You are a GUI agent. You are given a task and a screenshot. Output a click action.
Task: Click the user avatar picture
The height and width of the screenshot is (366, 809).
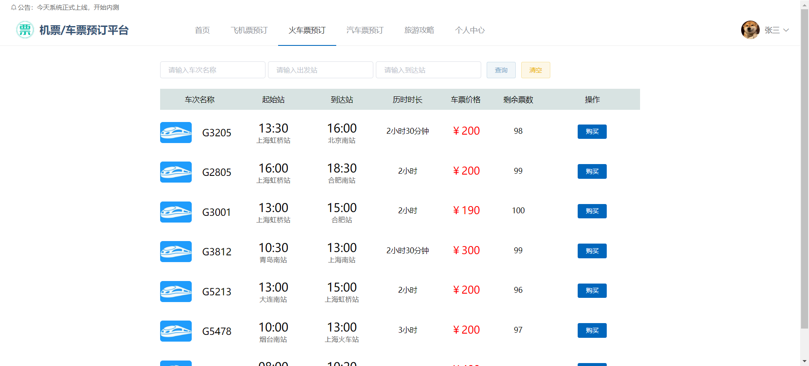pyautogui.click(x=750, y=30)
